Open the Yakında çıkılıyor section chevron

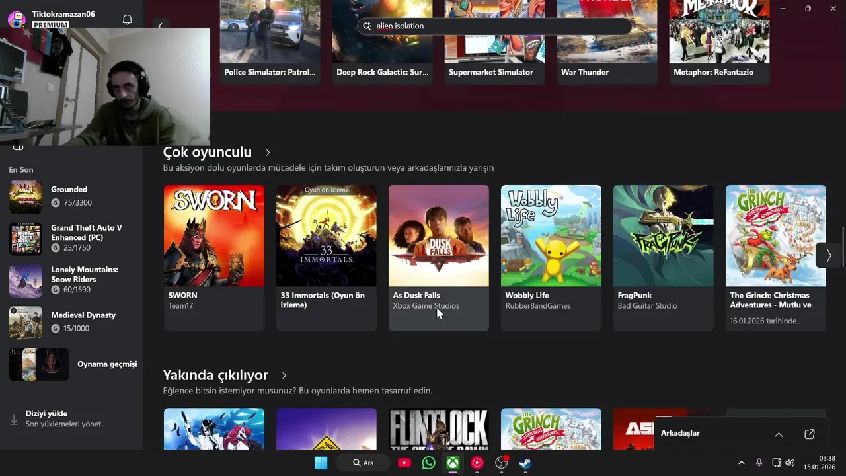click(x=284, y=376)
